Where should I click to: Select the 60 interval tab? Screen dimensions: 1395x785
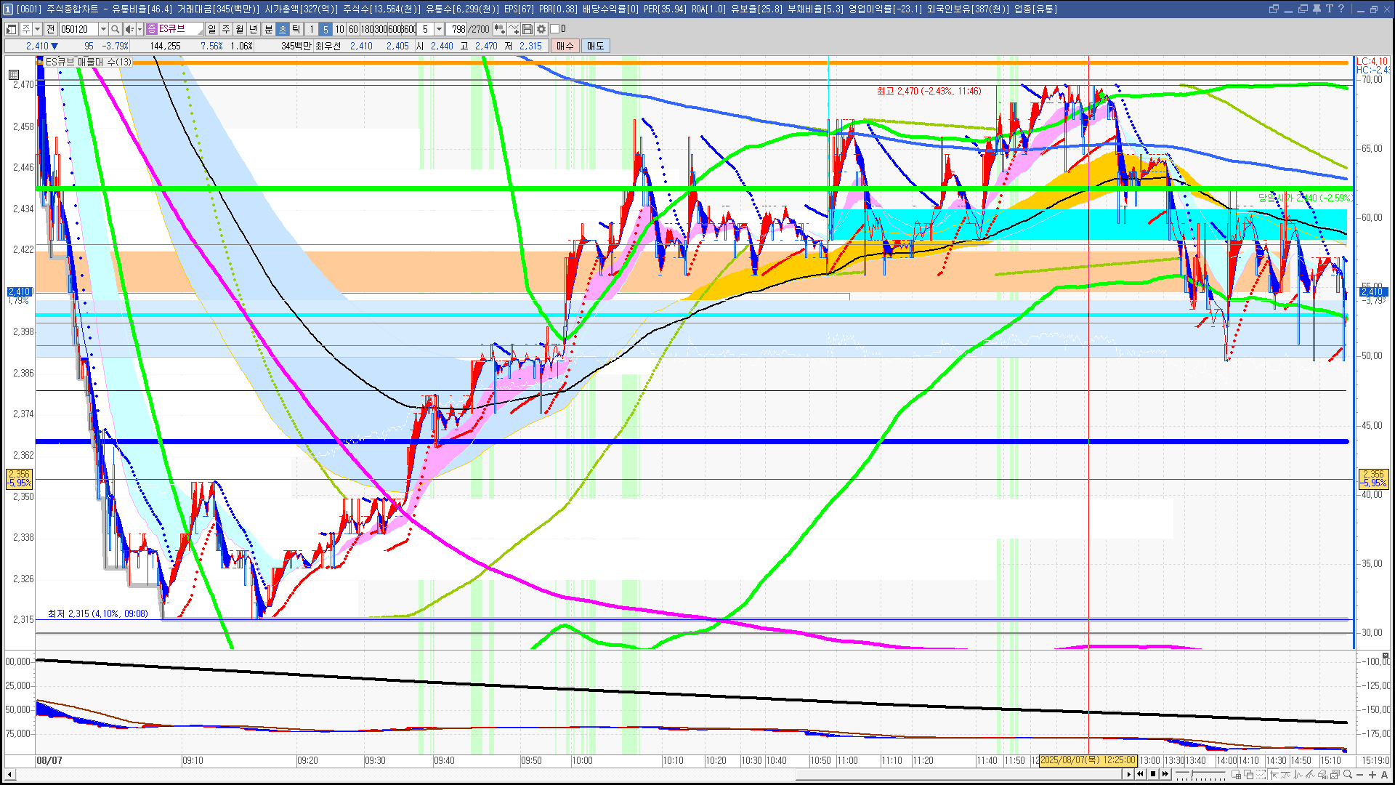353,29
